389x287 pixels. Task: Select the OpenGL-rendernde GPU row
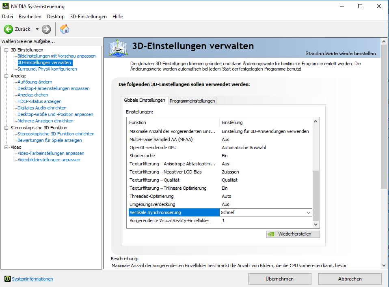pyautogui.click(x=220, y=148)
